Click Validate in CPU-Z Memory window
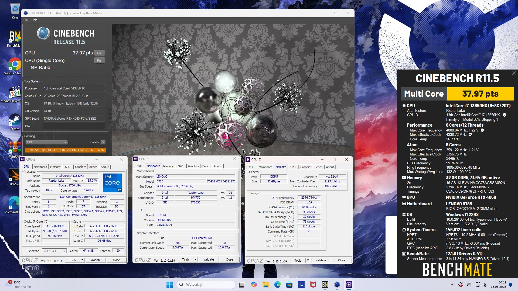 pyautogui.click(x=321, y=260)
